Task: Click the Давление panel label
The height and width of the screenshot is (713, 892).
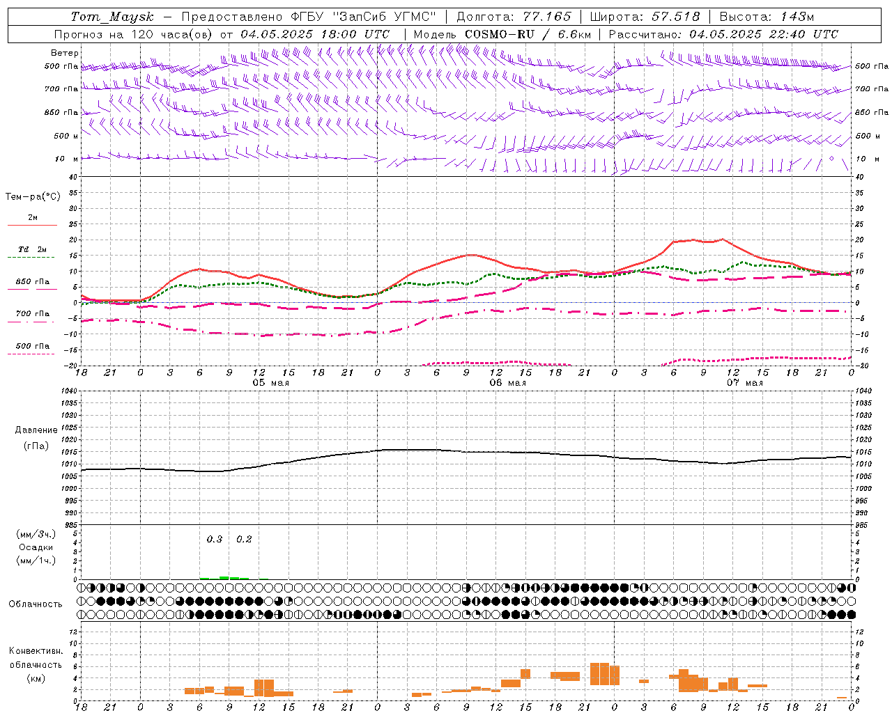Action: (36, 430)
